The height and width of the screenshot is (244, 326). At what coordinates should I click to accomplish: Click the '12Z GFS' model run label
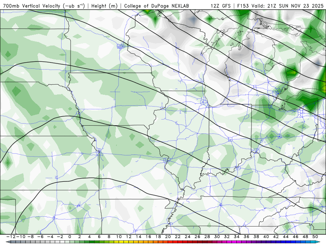click(220, 6)
